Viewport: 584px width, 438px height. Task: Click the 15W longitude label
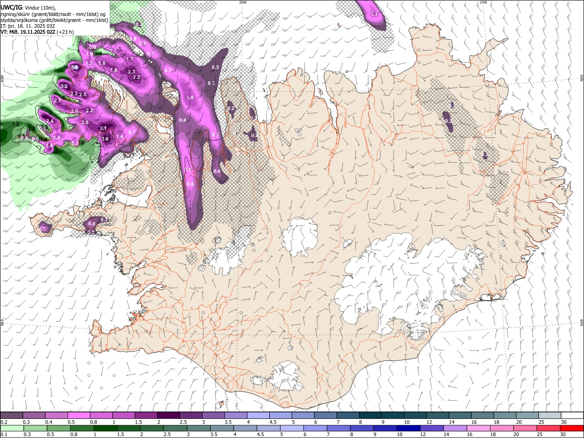(x=483, y=2)
